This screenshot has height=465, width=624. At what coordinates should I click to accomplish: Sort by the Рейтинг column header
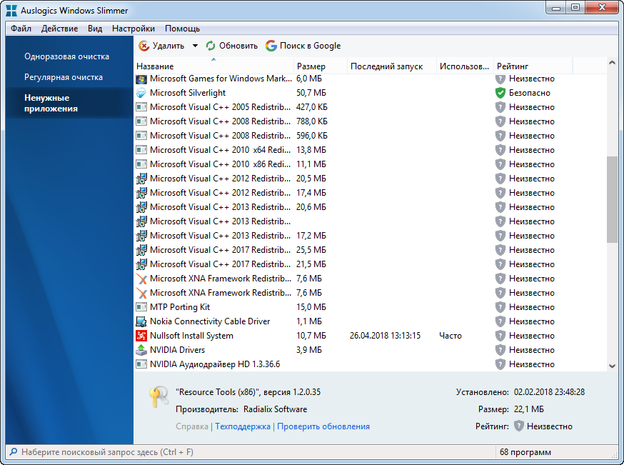pos(533,66)
